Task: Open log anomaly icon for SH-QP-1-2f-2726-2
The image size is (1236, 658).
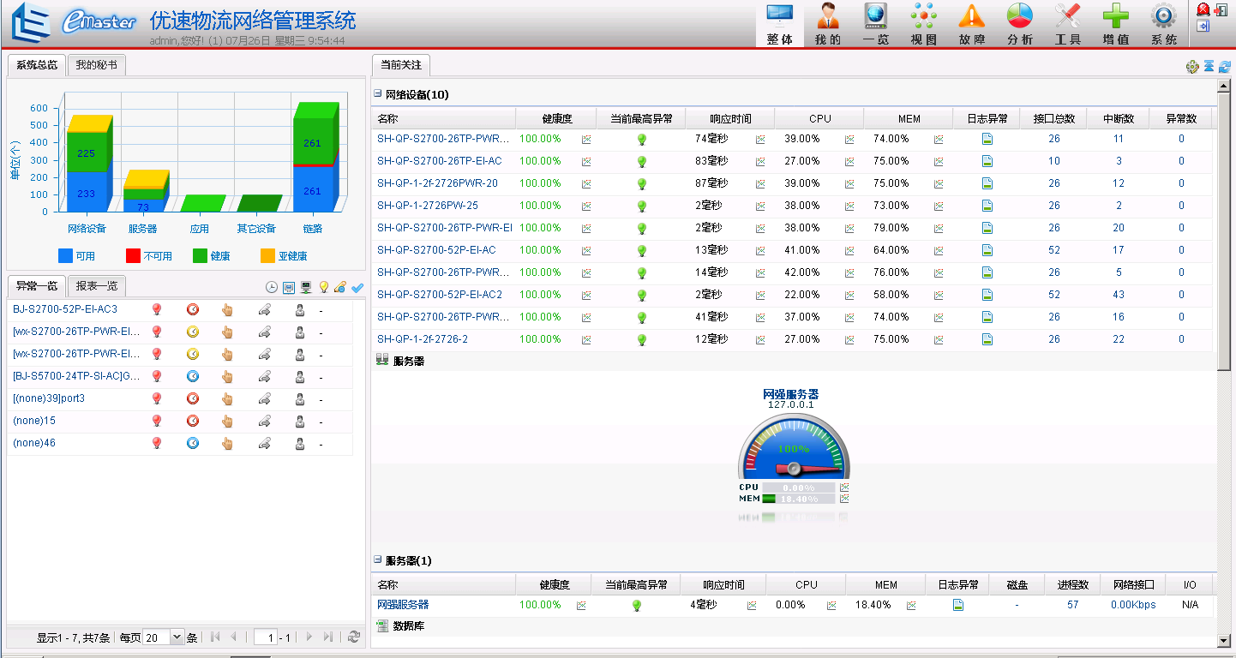Action: point(987,339)
